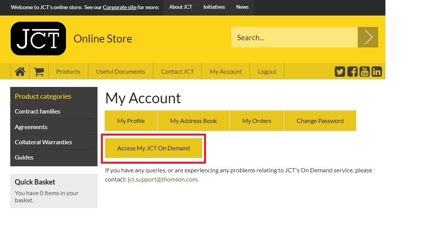Email jct.support@thomson.com link
The image size is (437, 246).
tap(162, 180)
